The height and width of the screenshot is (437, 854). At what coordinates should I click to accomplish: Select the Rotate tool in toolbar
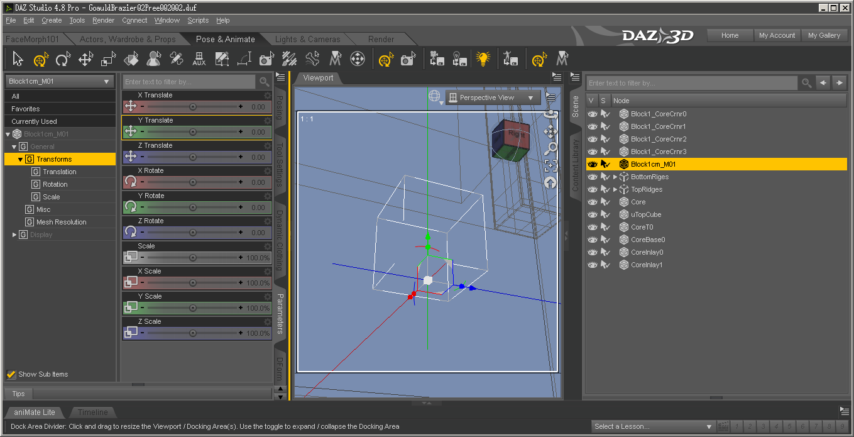coord(62,60)
